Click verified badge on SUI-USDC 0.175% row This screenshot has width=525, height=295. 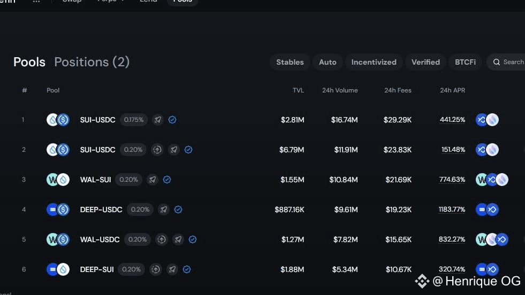pos(172,120)
